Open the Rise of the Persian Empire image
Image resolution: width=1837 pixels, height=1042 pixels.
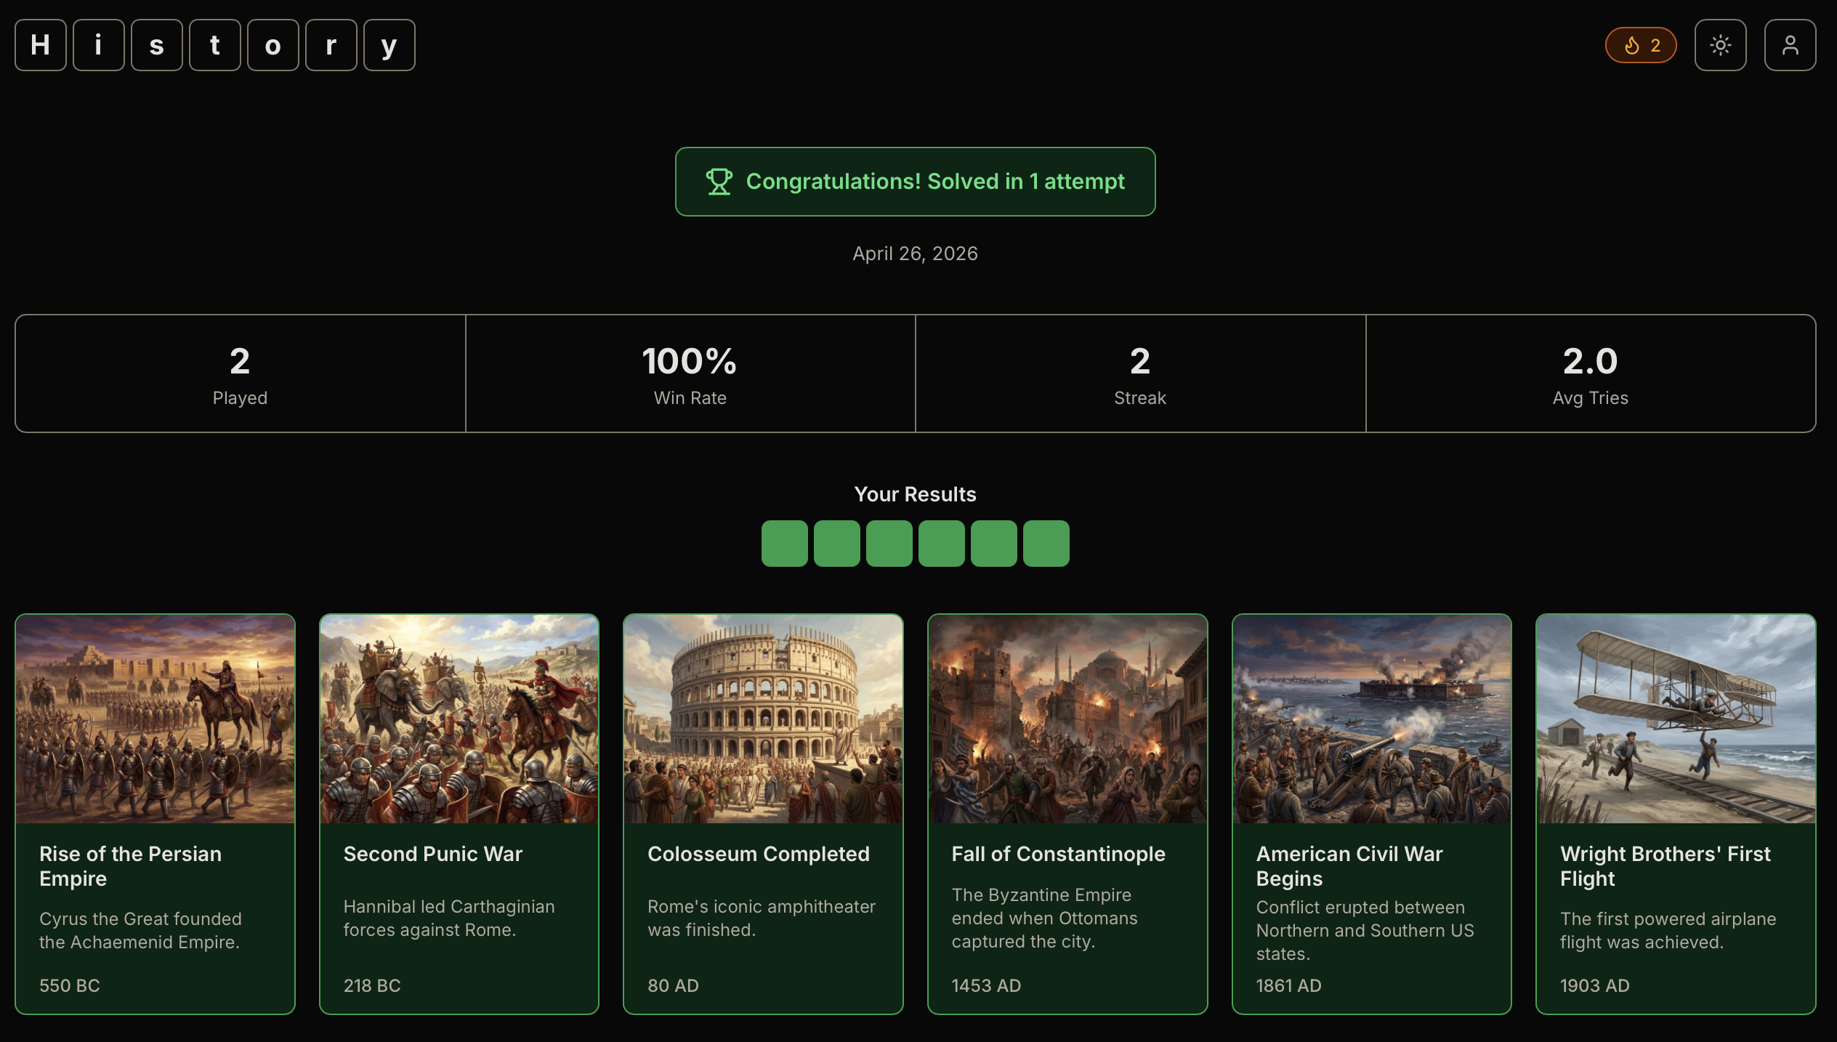[x=156, y=719]
